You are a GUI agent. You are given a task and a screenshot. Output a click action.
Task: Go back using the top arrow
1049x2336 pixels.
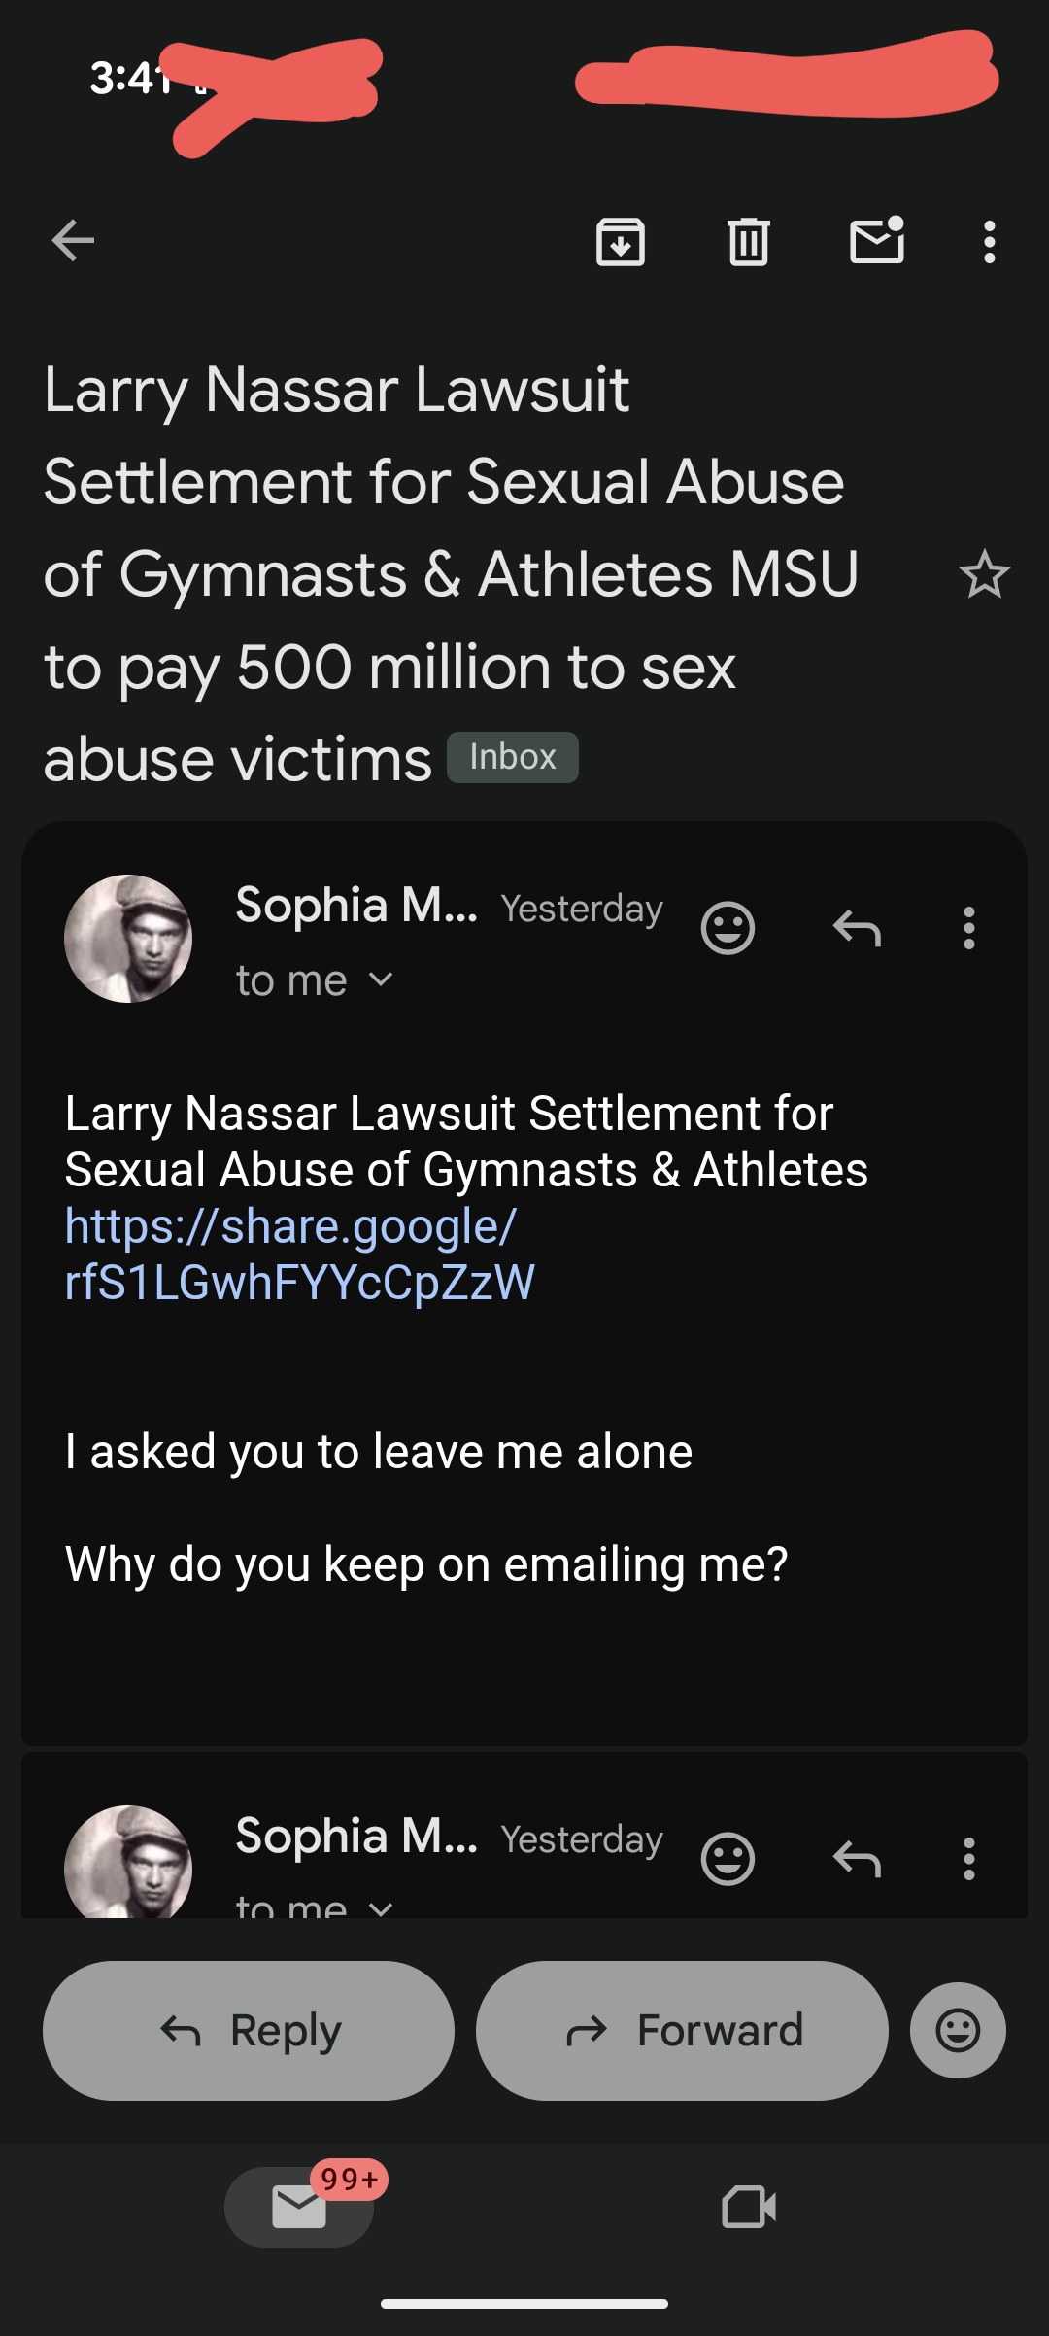click(73, 241)
